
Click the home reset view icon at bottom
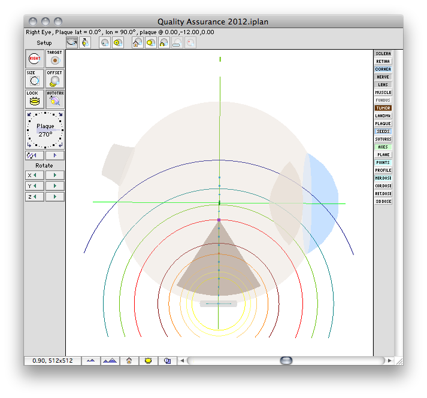click(129, 361)
